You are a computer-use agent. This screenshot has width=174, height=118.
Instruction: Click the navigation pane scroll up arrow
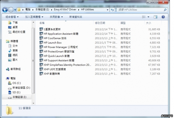(x=33, y=22)
